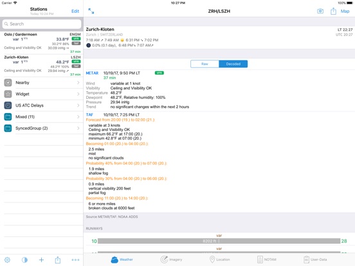Viewport: 355px width, 266px height.
Task: Expand the US ATC Delays chevron
Action: (x=78, y=105)
